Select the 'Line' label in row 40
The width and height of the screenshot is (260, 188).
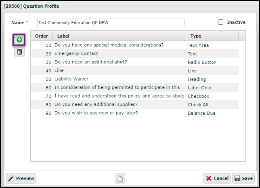59,70
